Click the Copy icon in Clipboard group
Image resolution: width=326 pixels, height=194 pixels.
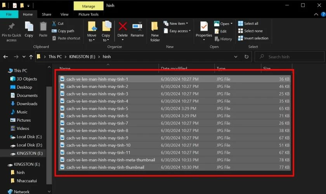point(29,27)
